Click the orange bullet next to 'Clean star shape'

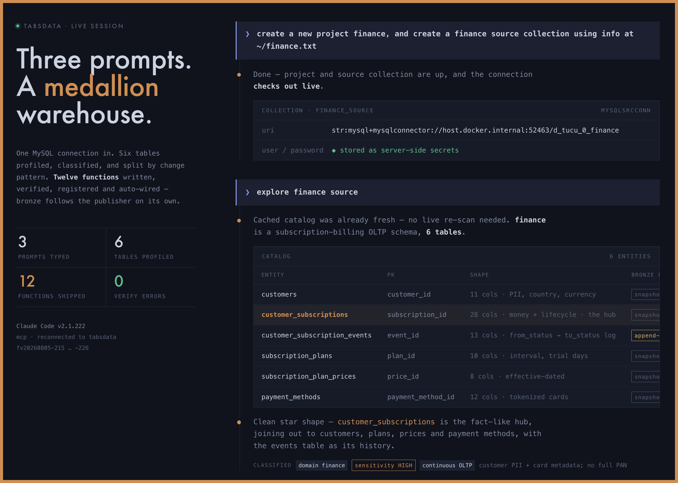239,422
